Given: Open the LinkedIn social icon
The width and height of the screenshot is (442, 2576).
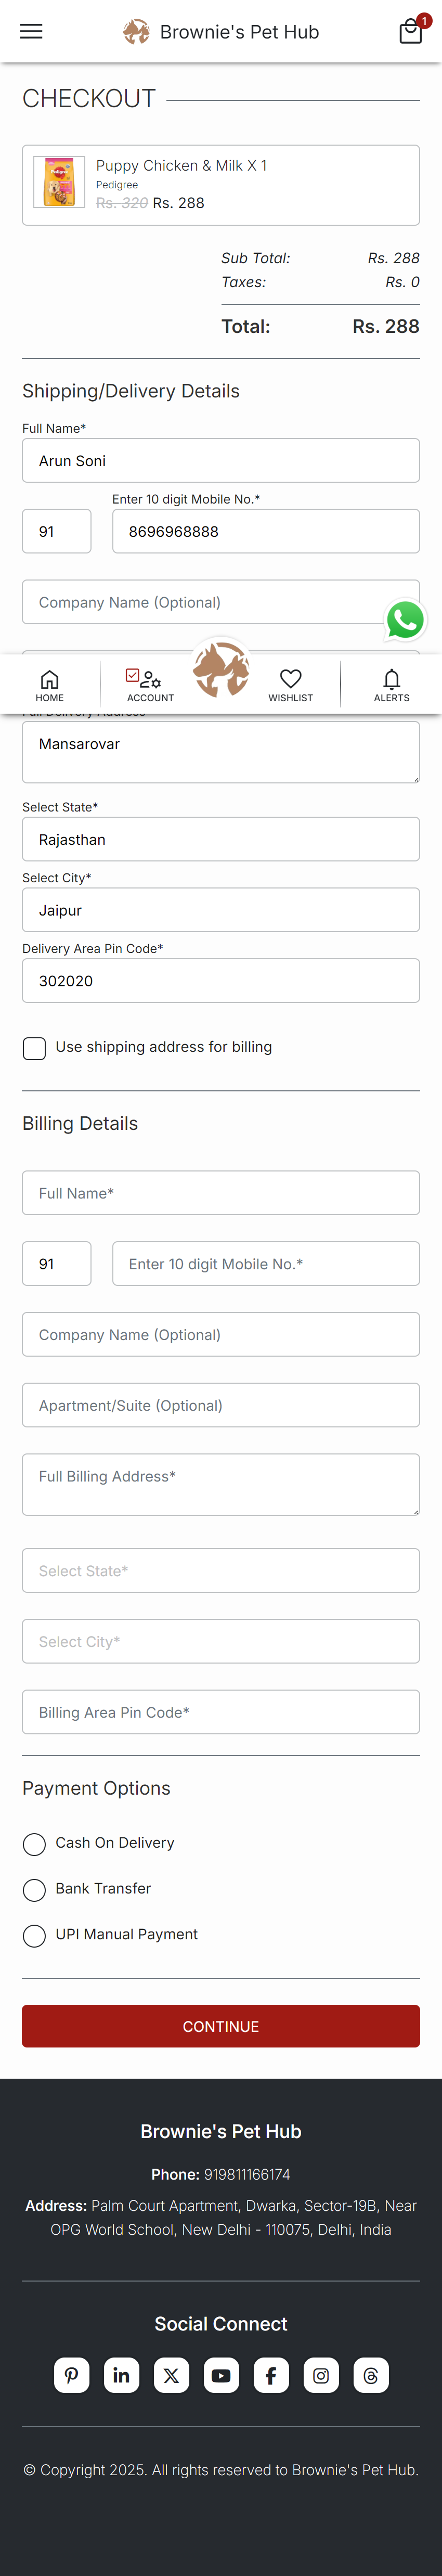Looking at the screenshot, I should pyautogui.click(x=121, y=2375).
